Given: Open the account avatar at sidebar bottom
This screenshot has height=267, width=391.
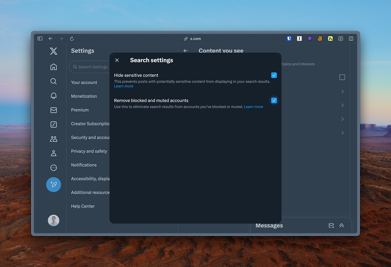Looking at the screenshot, I should tap(54, 221).
